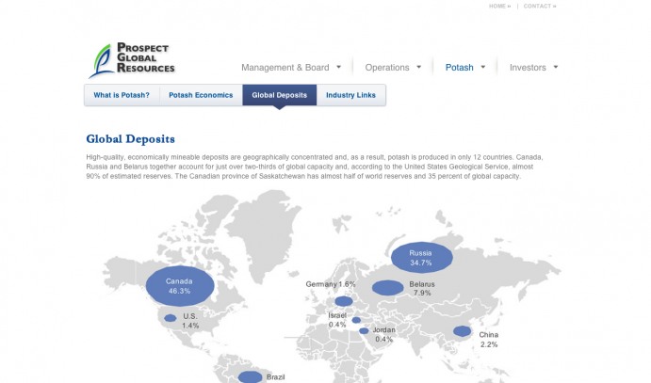The width and height of the screenshot is (651, 383).
Task: Click the Jordan blue bubble on map
Action: point(364,331)
